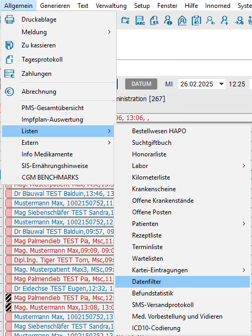Click the person with left arrow icon
The height and width of the screenshot is (336, 252).
click(210, 21)
